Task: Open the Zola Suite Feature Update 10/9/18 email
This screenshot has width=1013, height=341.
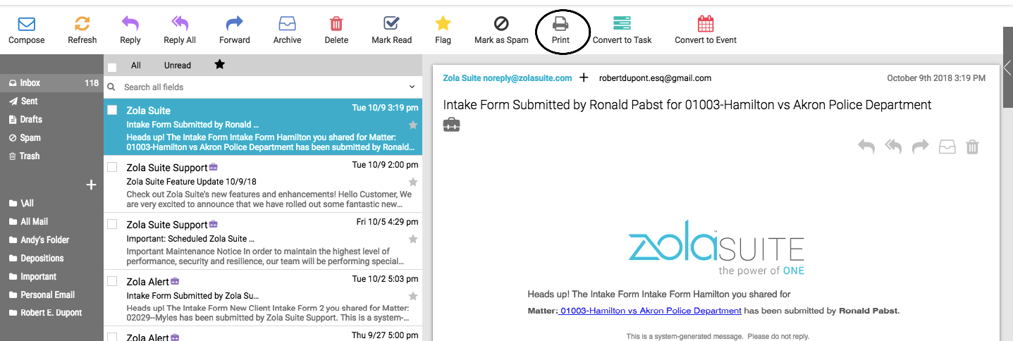Action: pyautogui.click(x=263, y=185)
